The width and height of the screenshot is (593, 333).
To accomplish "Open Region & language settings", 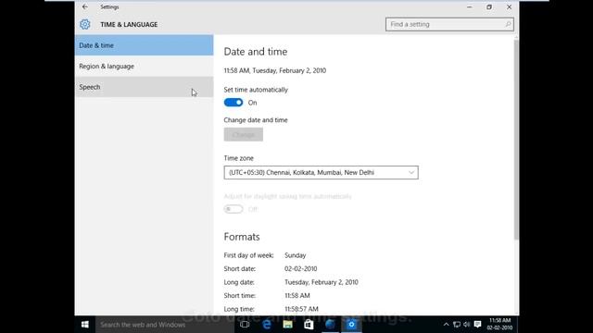I will coord(145,66).
